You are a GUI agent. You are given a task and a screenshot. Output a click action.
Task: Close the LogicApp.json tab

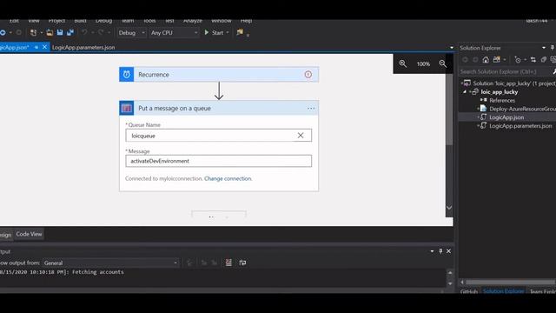click(44, 47)
